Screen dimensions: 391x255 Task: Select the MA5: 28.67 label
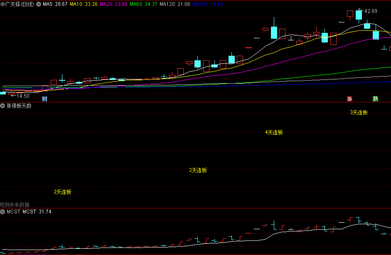(55, 4)
